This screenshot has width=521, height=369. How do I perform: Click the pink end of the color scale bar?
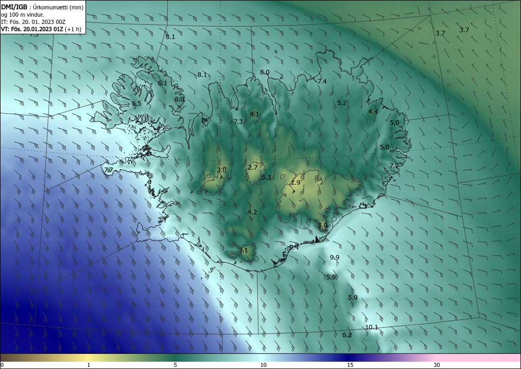[478, 358]
